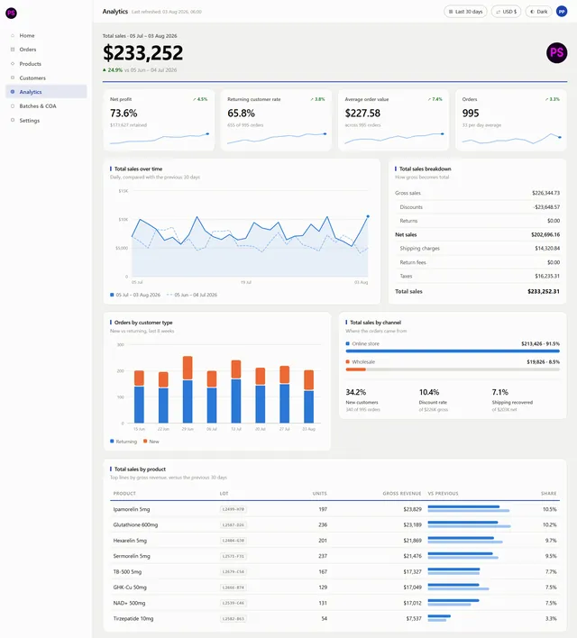Open the Orders metric card
The height and width of the screenshot is (638, 577).
click(x=510, y=120)
